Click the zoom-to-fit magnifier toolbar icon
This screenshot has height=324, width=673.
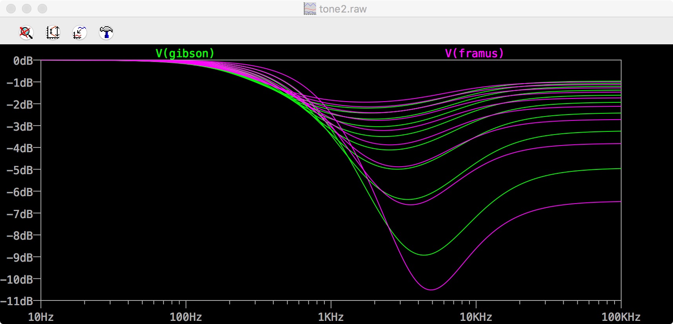click(x=26, y=33)
